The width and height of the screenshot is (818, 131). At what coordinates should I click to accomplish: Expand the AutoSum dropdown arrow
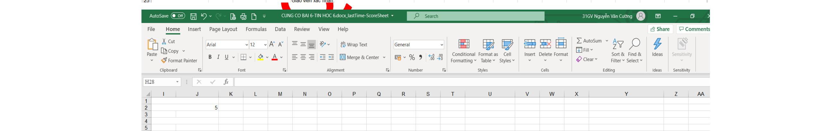click(x=607, y=41)
